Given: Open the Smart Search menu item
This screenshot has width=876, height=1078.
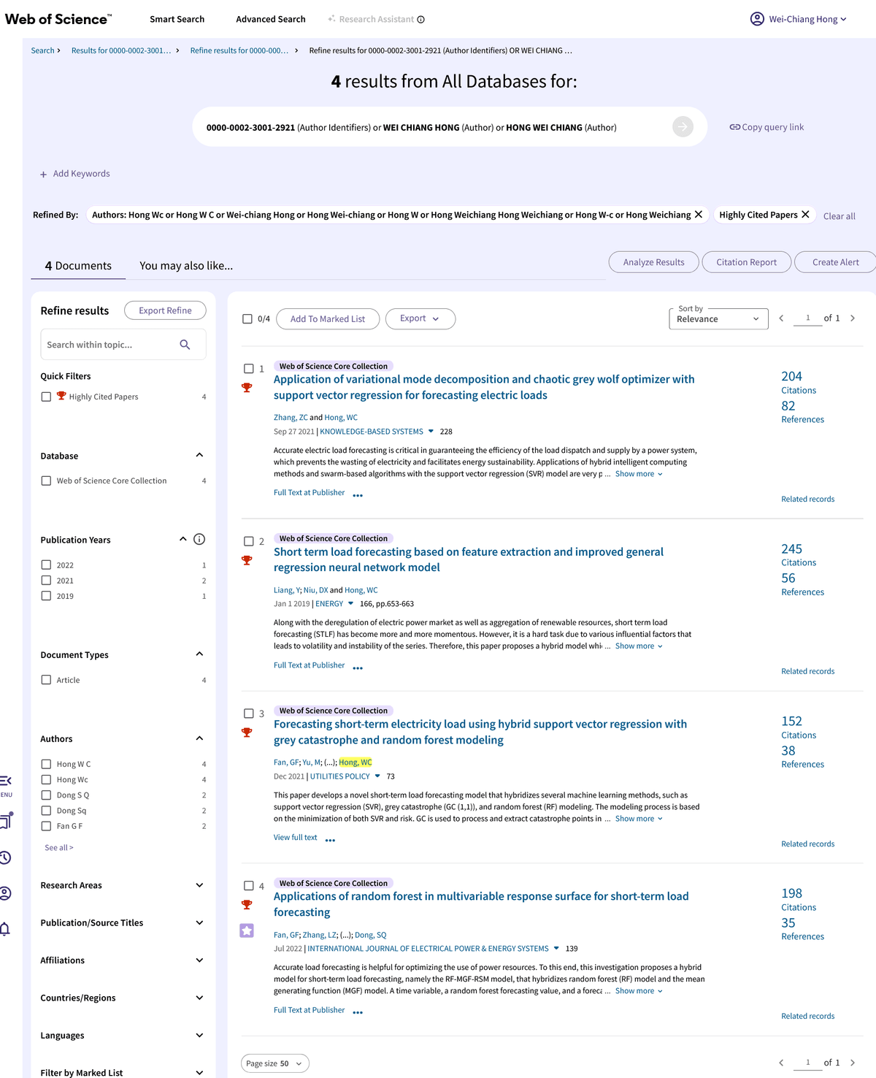Looking at the screenshot, I should coord(177,19).
